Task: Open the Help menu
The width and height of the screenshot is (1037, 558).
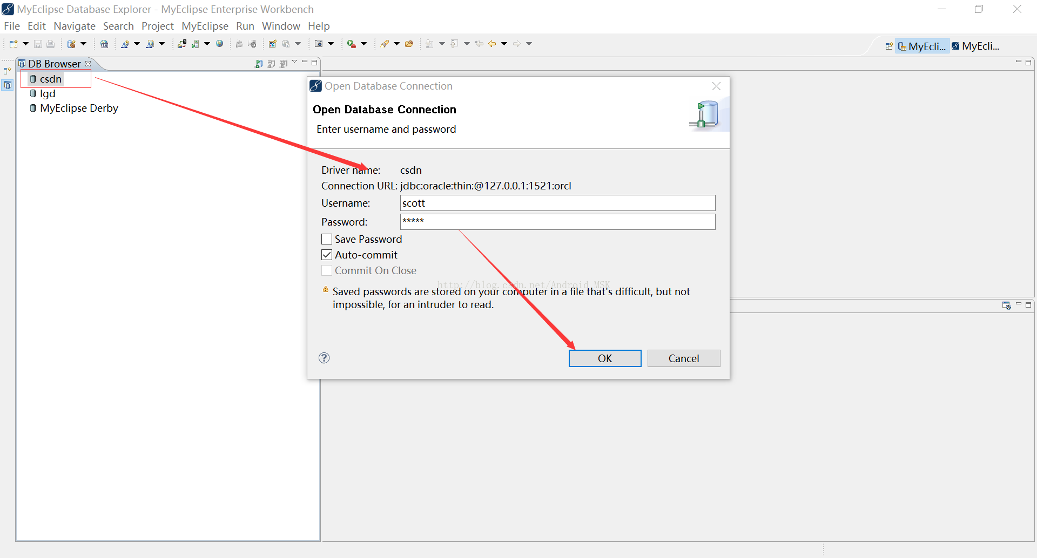Action: [x=319, y=26]
